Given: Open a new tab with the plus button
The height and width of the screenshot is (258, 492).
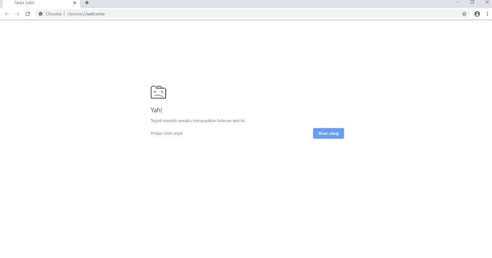Looking at the screenshot, I should [87, 3].
